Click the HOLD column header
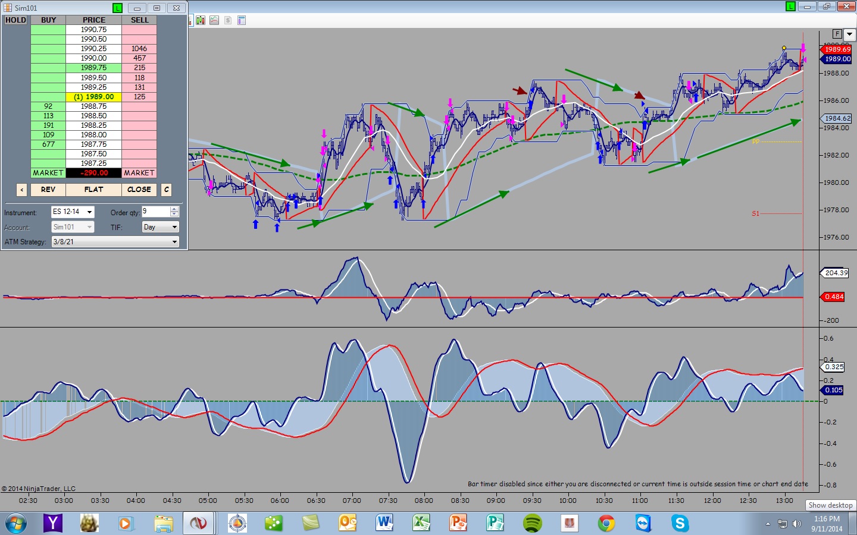 coord(16,20)
